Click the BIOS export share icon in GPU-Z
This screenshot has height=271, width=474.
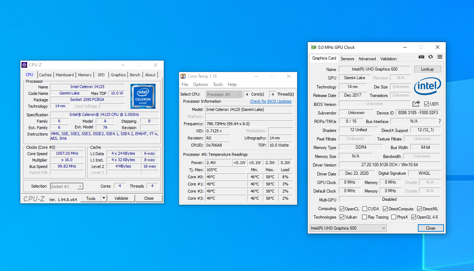(416, 104)
